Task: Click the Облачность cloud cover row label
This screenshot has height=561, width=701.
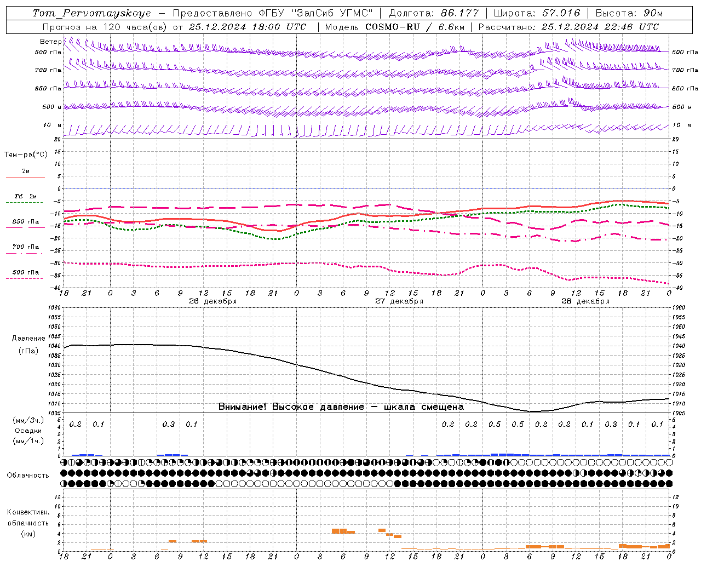Action: [28, 476]
